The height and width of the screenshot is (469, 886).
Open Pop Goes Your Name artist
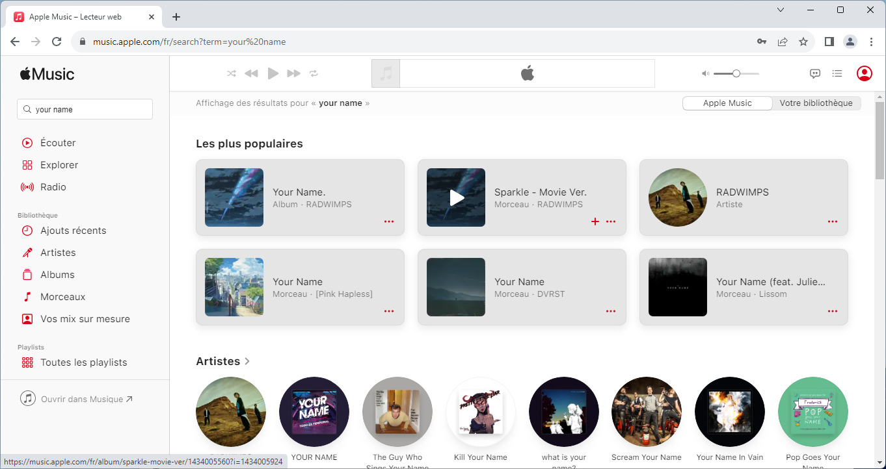pos(813,412)
